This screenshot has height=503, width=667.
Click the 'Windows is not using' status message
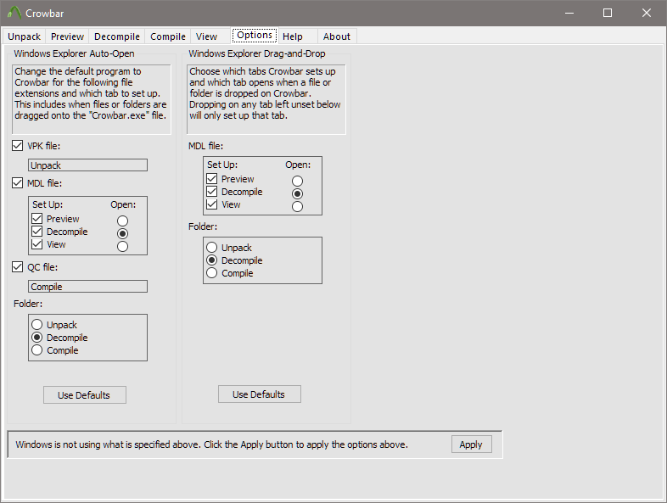[x=212, y=444]
